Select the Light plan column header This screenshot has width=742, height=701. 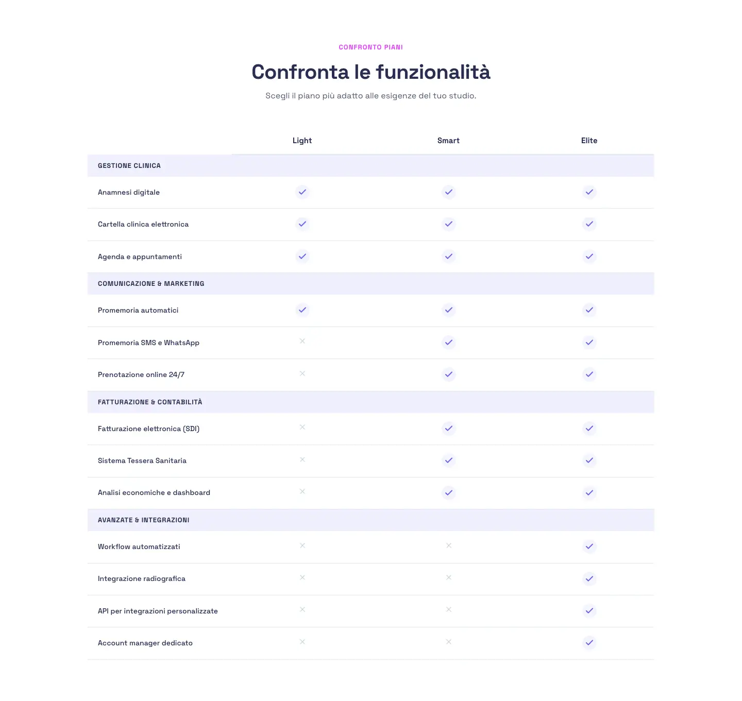pos(302,141)
